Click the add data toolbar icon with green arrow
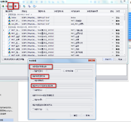Viewport: 131px width, 122px height. 3,6
